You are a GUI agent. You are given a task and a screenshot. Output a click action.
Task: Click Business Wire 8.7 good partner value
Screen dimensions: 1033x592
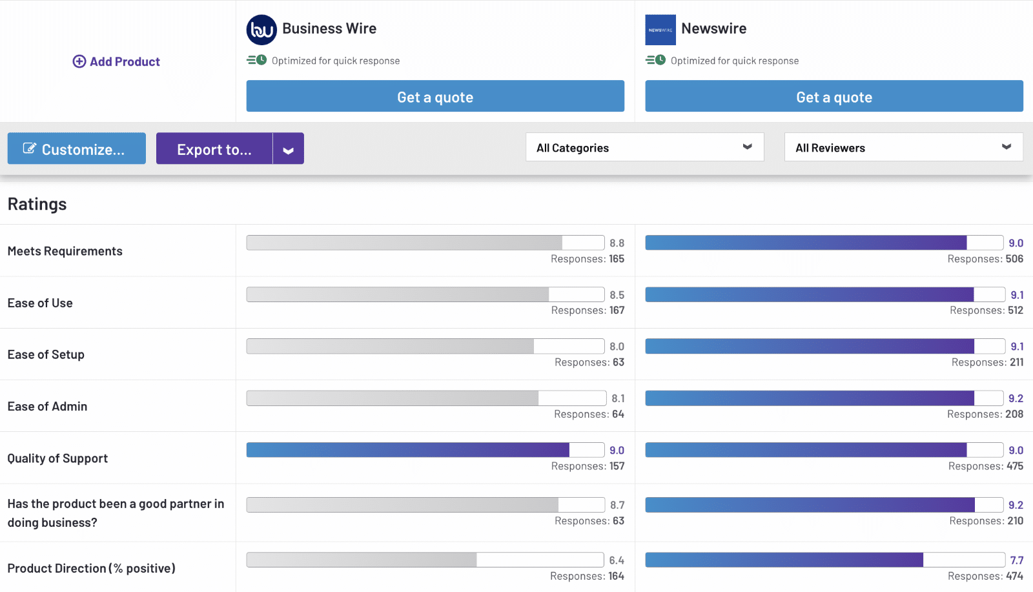(617, 505)
